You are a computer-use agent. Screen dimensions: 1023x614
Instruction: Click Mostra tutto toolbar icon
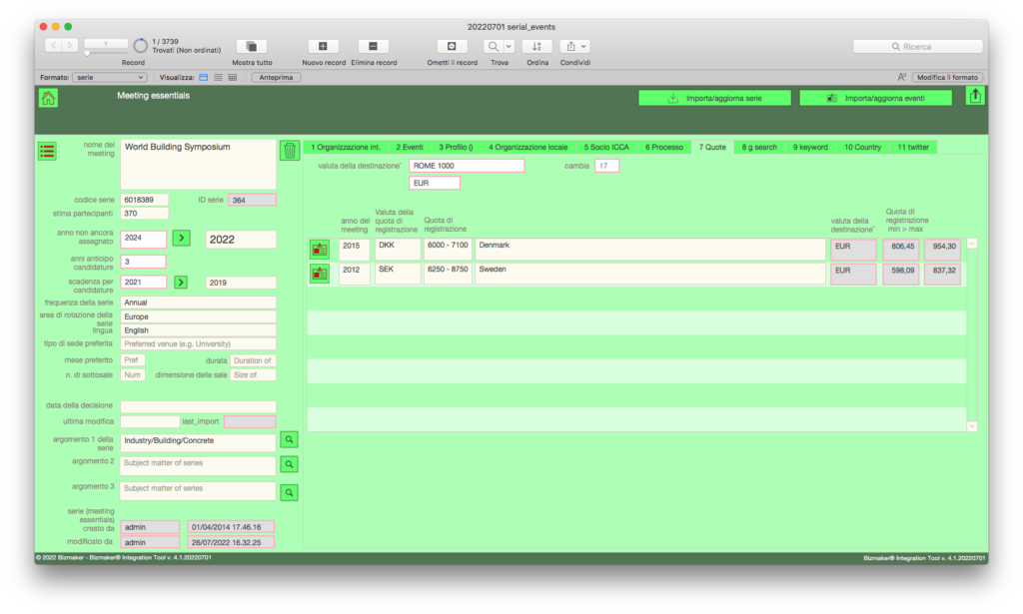(x=251, y=46)
